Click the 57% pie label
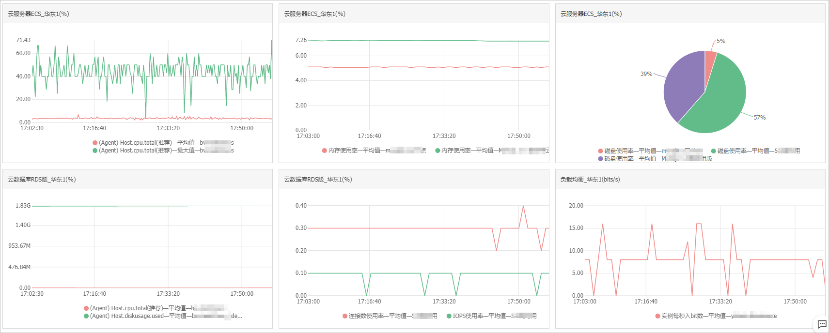This screenshot has height=333, width=829. tap(760, 118)
